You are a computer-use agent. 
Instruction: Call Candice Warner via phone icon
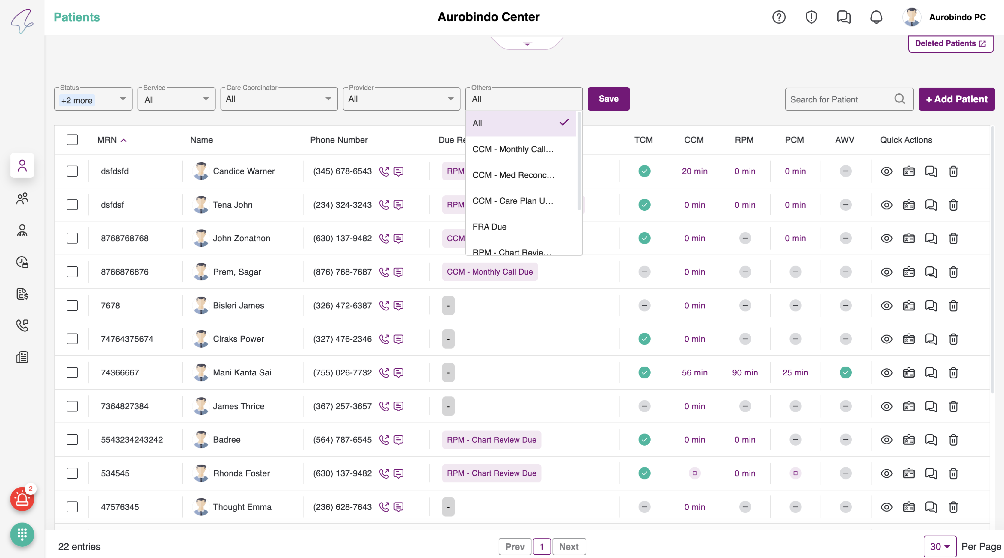pyautogui.click(x=384, y=171)
